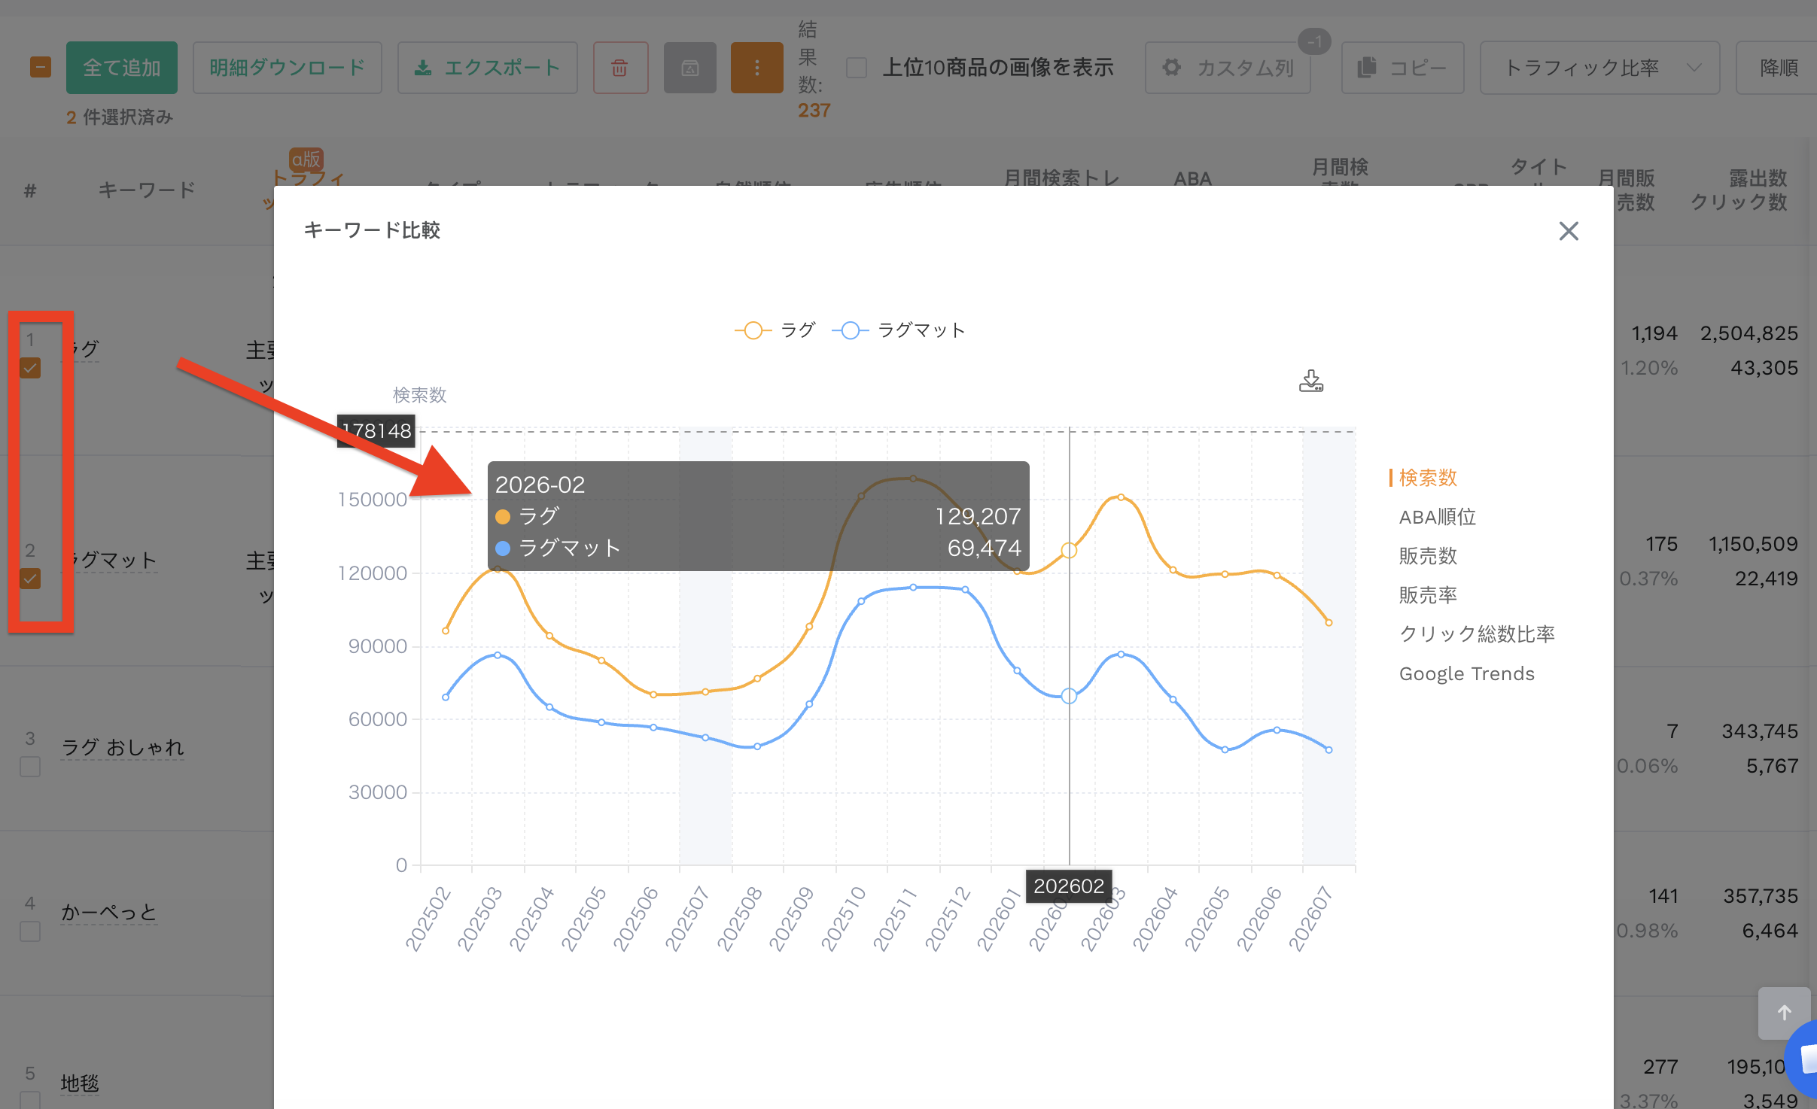Click the value 1,150,509
The image size is (1817, 1109).
[x=1753, y=544]
